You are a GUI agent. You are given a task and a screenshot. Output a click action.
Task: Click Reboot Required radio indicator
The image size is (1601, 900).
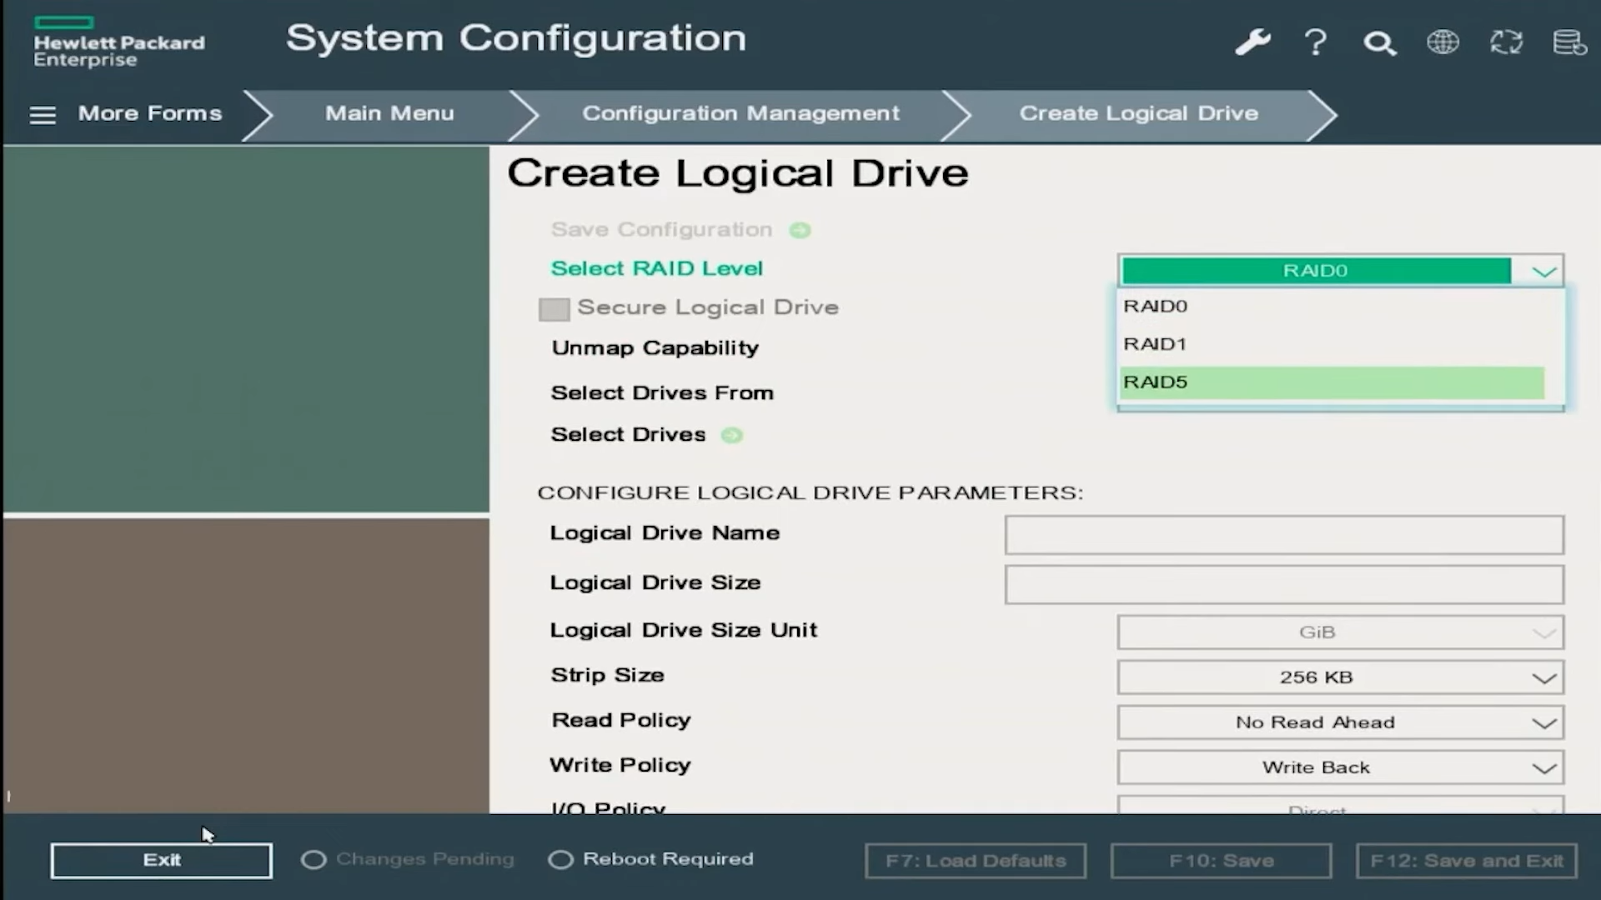click(560, 860)
